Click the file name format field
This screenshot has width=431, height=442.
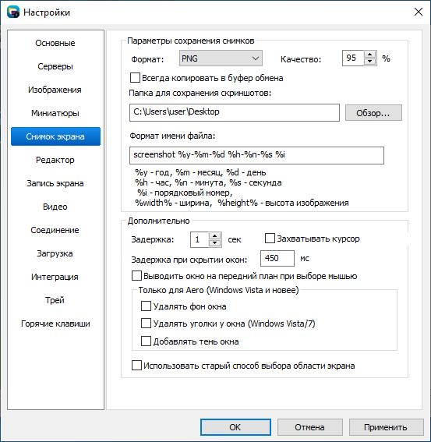pos(256,155)
